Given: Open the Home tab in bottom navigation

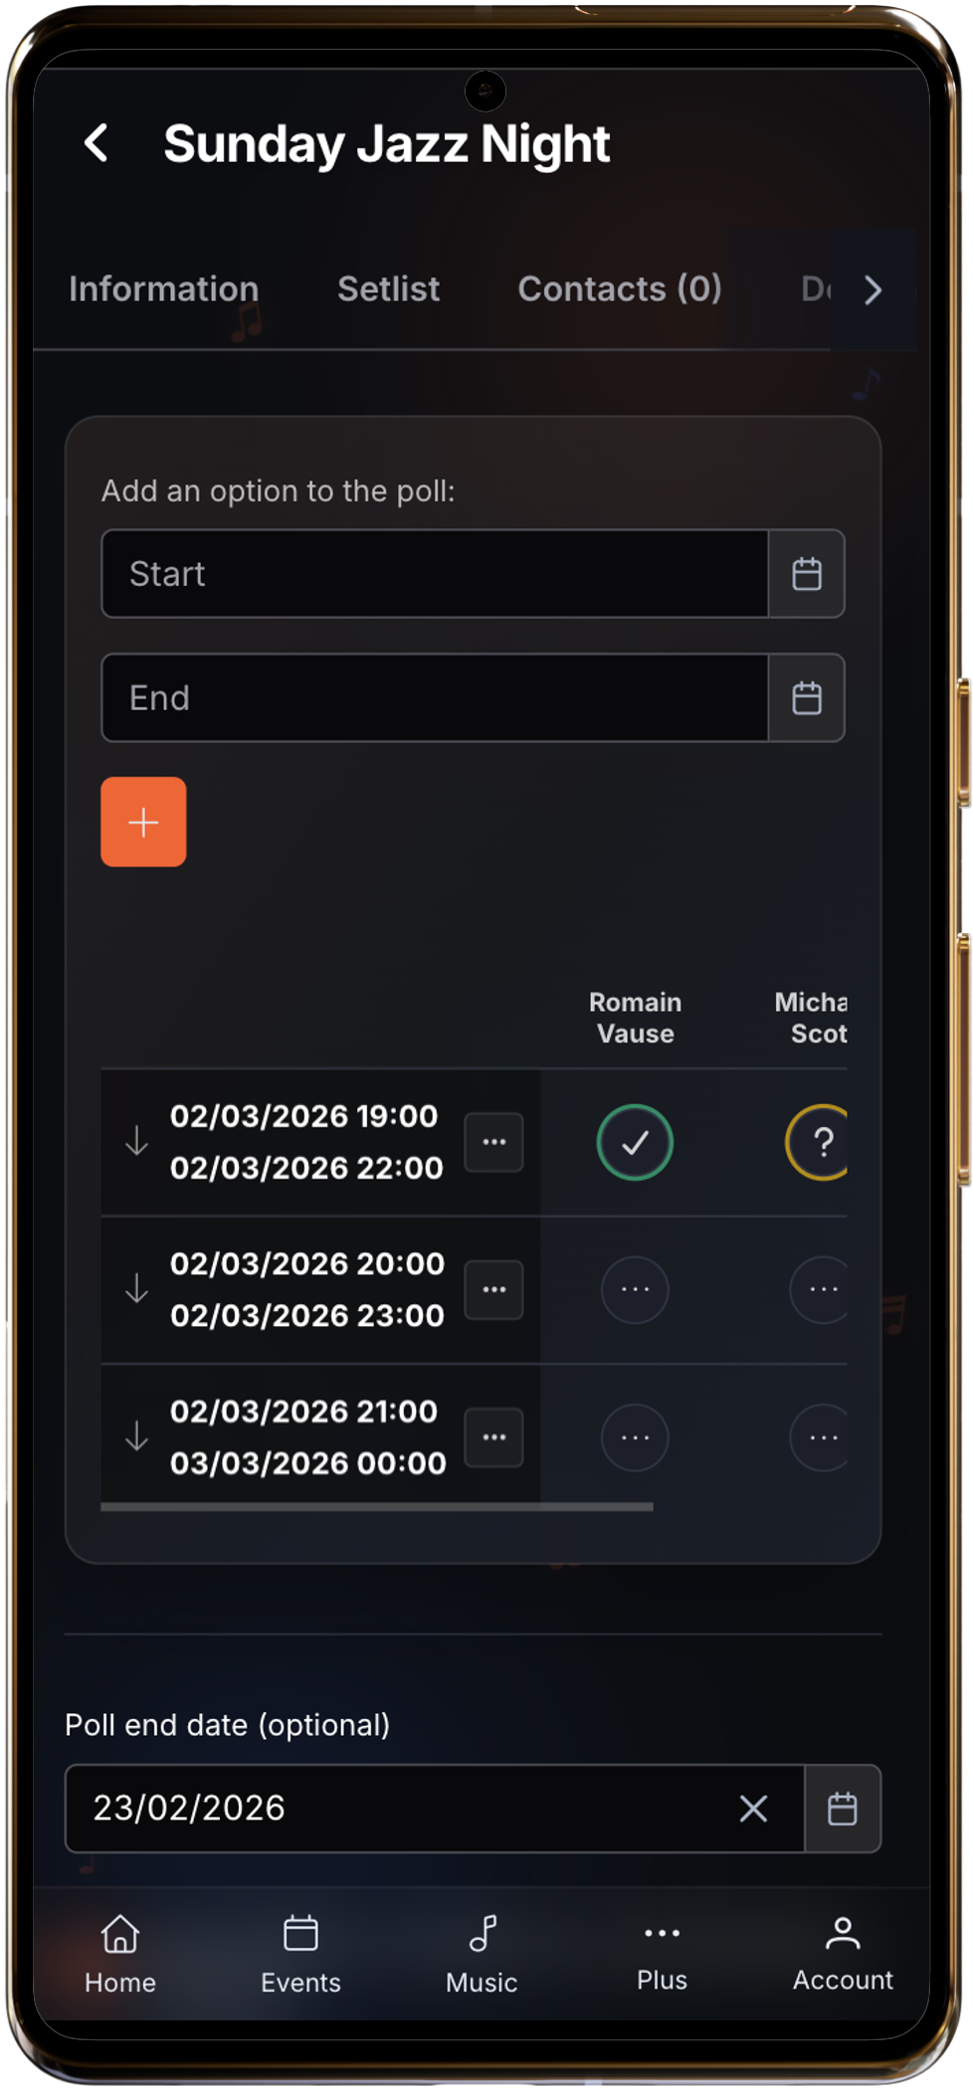Looking at the screenshot, I should pyautogui.click(x=120, y=1954).
